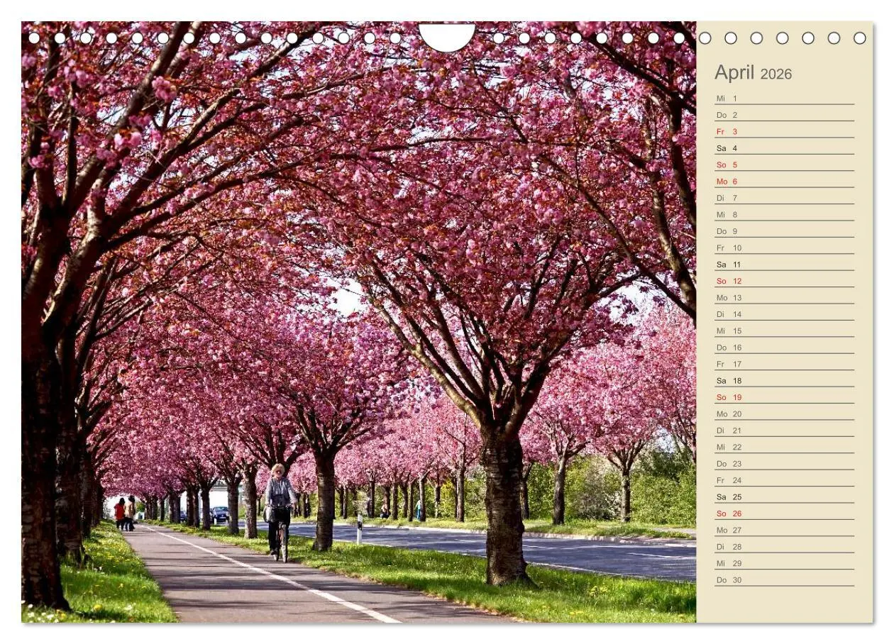This screenshot has height=644, width=894.
Task: Click the So 19 Sunday date
Action: click(x=729, y=397)
